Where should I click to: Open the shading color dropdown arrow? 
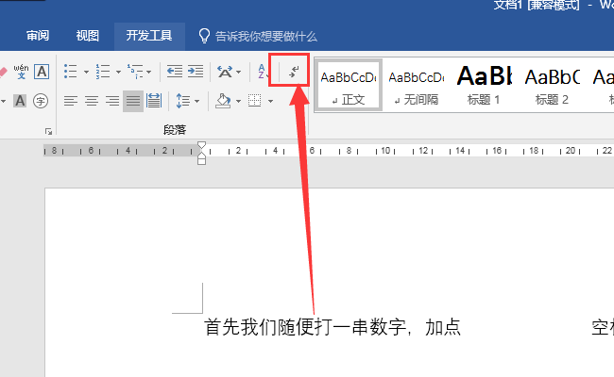click(238, 101)
